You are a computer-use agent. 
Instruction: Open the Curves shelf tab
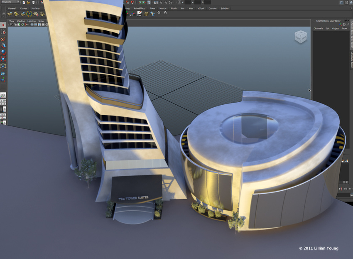(x=23, y=8)
